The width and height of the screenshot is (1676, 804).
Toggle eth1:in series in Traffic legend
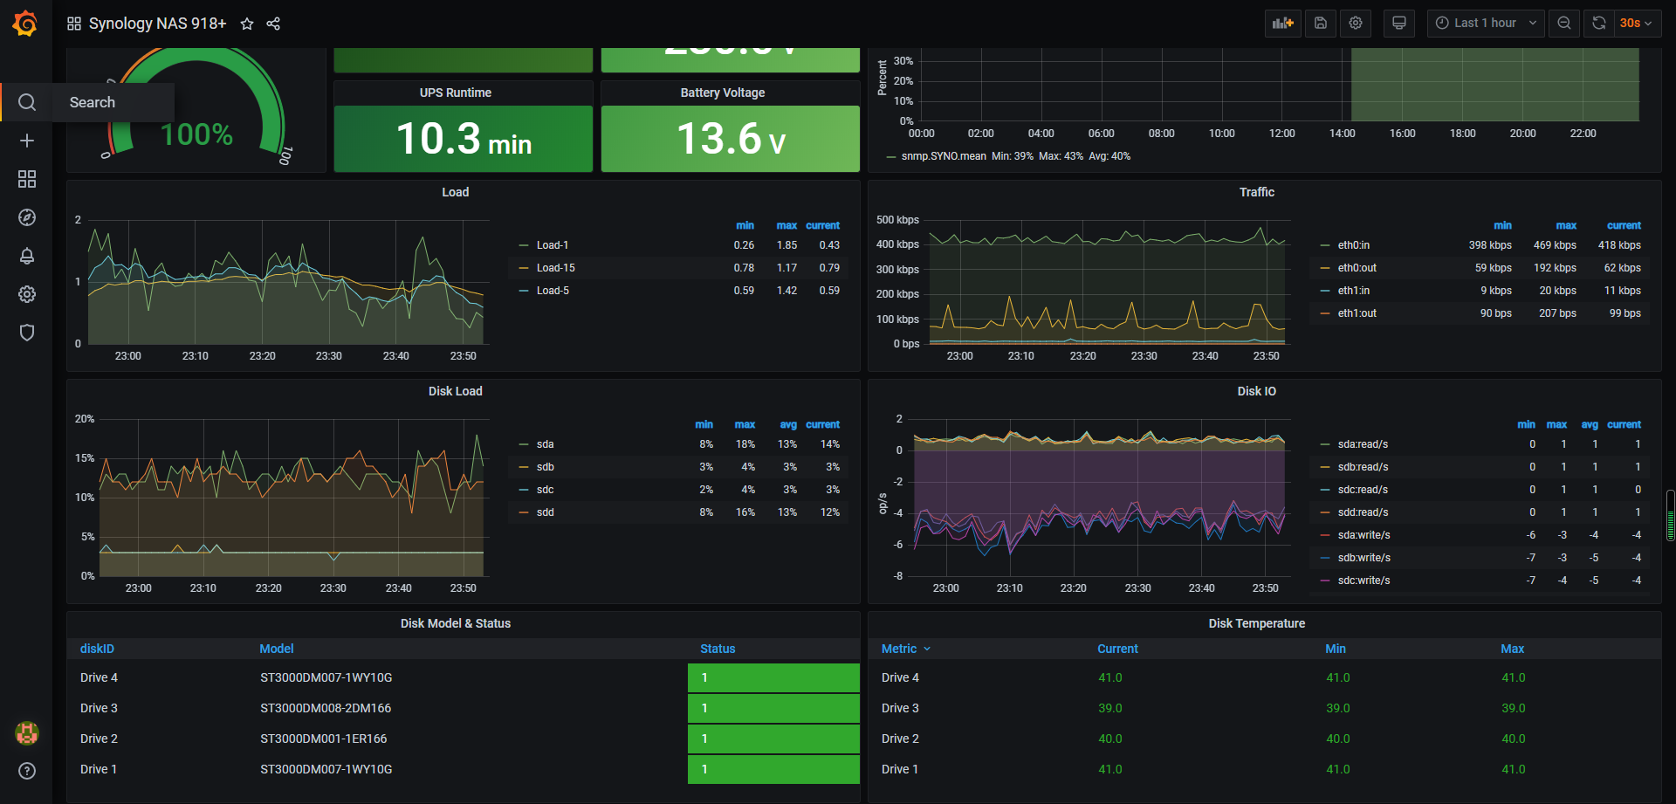pos(1354,291)
